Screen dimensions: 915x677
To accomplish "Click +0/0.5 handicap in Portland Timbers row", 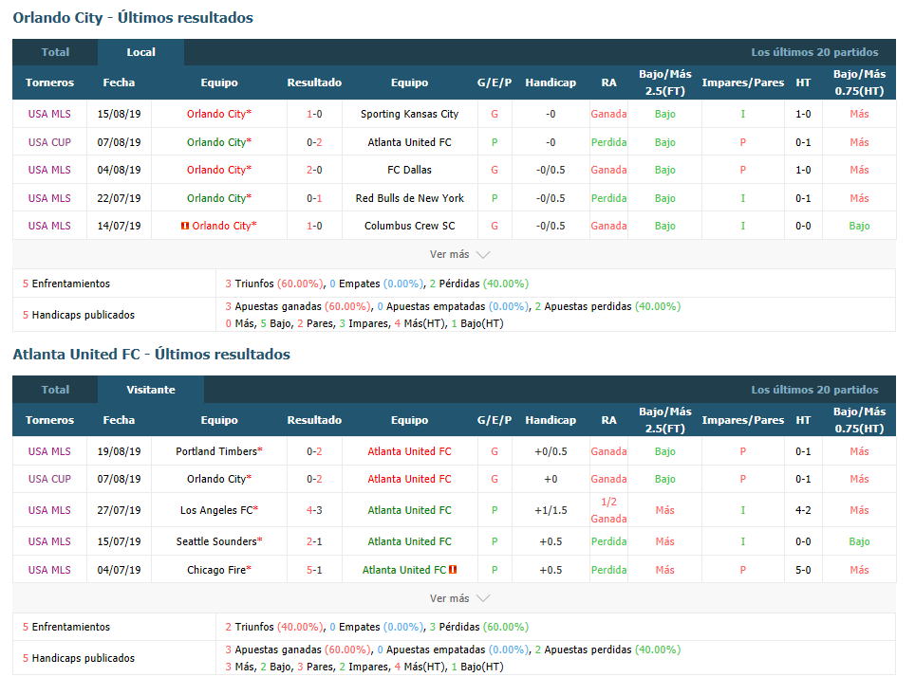I will pos(551,451).
